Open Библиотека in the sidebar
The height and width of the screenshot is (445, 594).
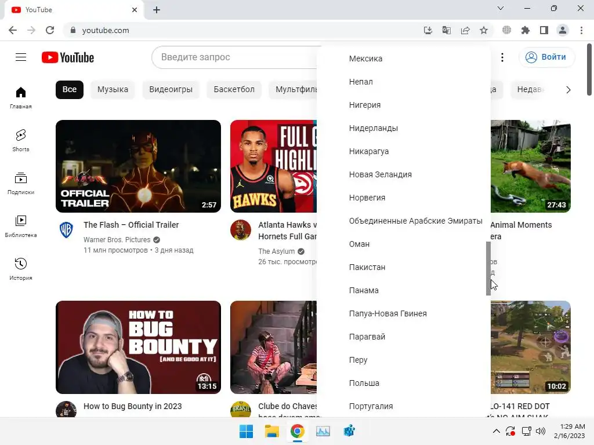click(x=21, y=227)
